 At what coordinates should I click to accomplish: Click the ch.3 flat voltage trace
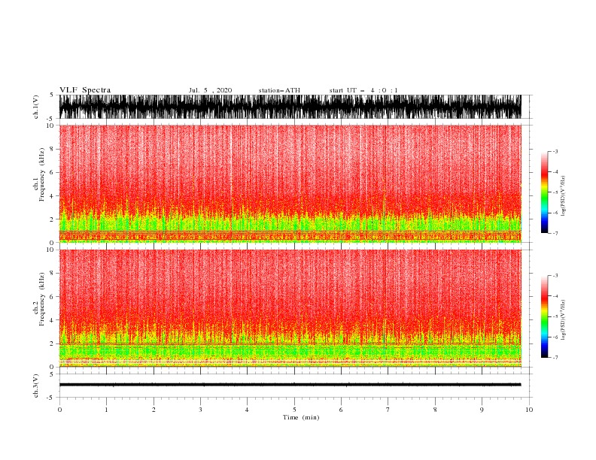[x=290, y=385]
